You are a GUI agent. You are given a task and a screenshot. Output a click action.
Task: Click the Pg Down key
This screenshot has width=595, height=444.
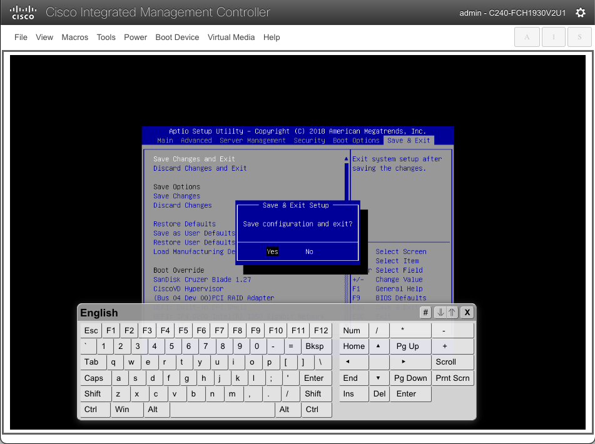point(410,378)
